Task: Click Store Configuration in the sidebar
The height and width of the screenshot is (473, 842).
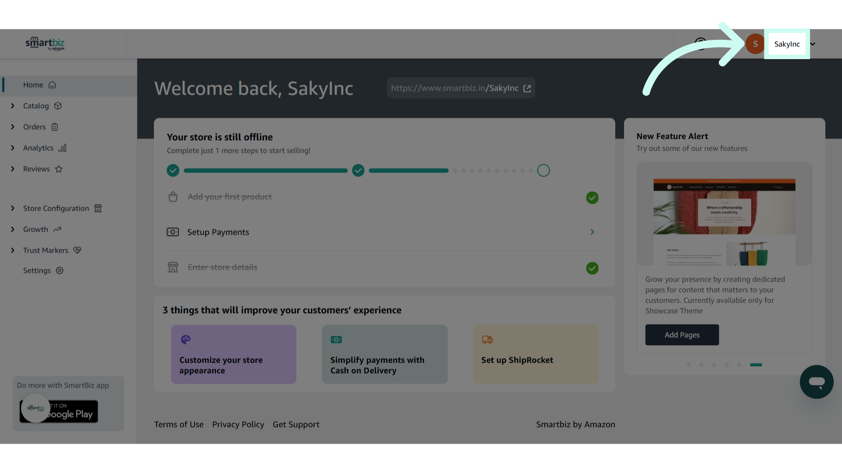Action: pos(56,208)
